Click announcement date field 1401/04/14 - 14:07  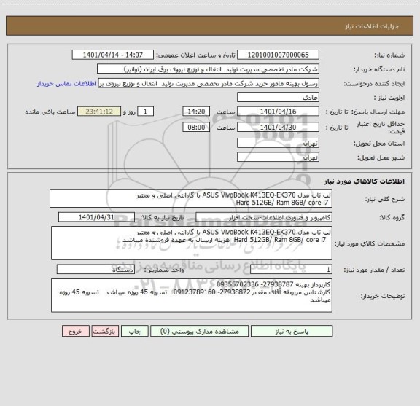[x=113, y=55]
